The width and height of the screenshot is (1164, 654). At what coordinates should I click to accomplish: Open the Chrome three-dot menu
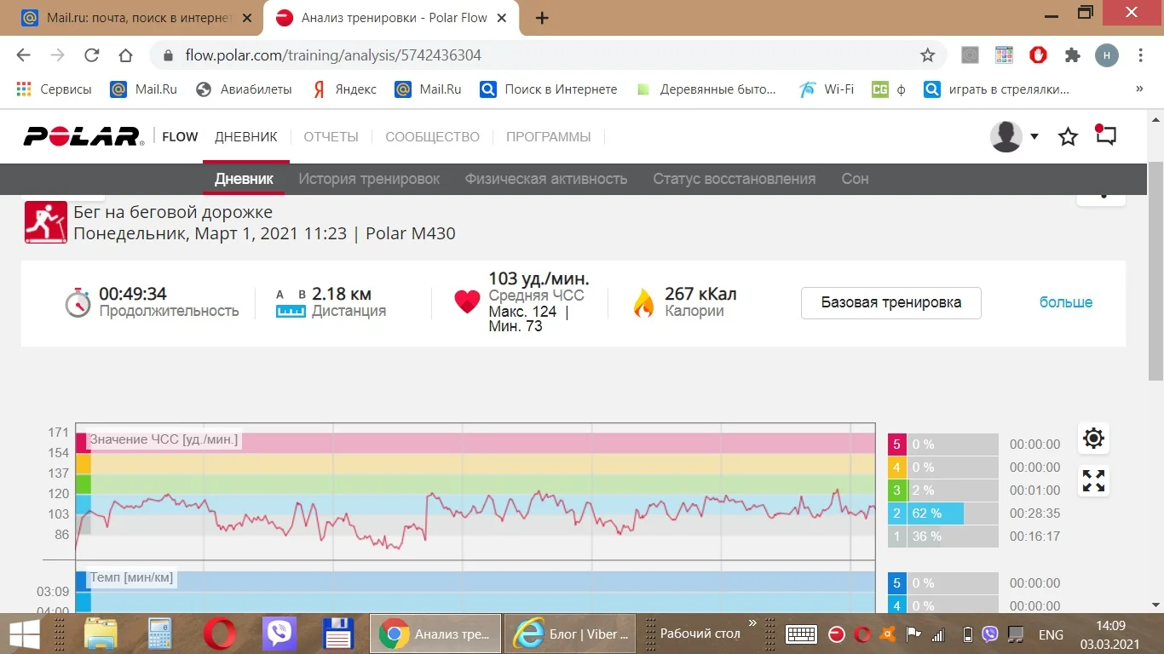[1141, 55]
